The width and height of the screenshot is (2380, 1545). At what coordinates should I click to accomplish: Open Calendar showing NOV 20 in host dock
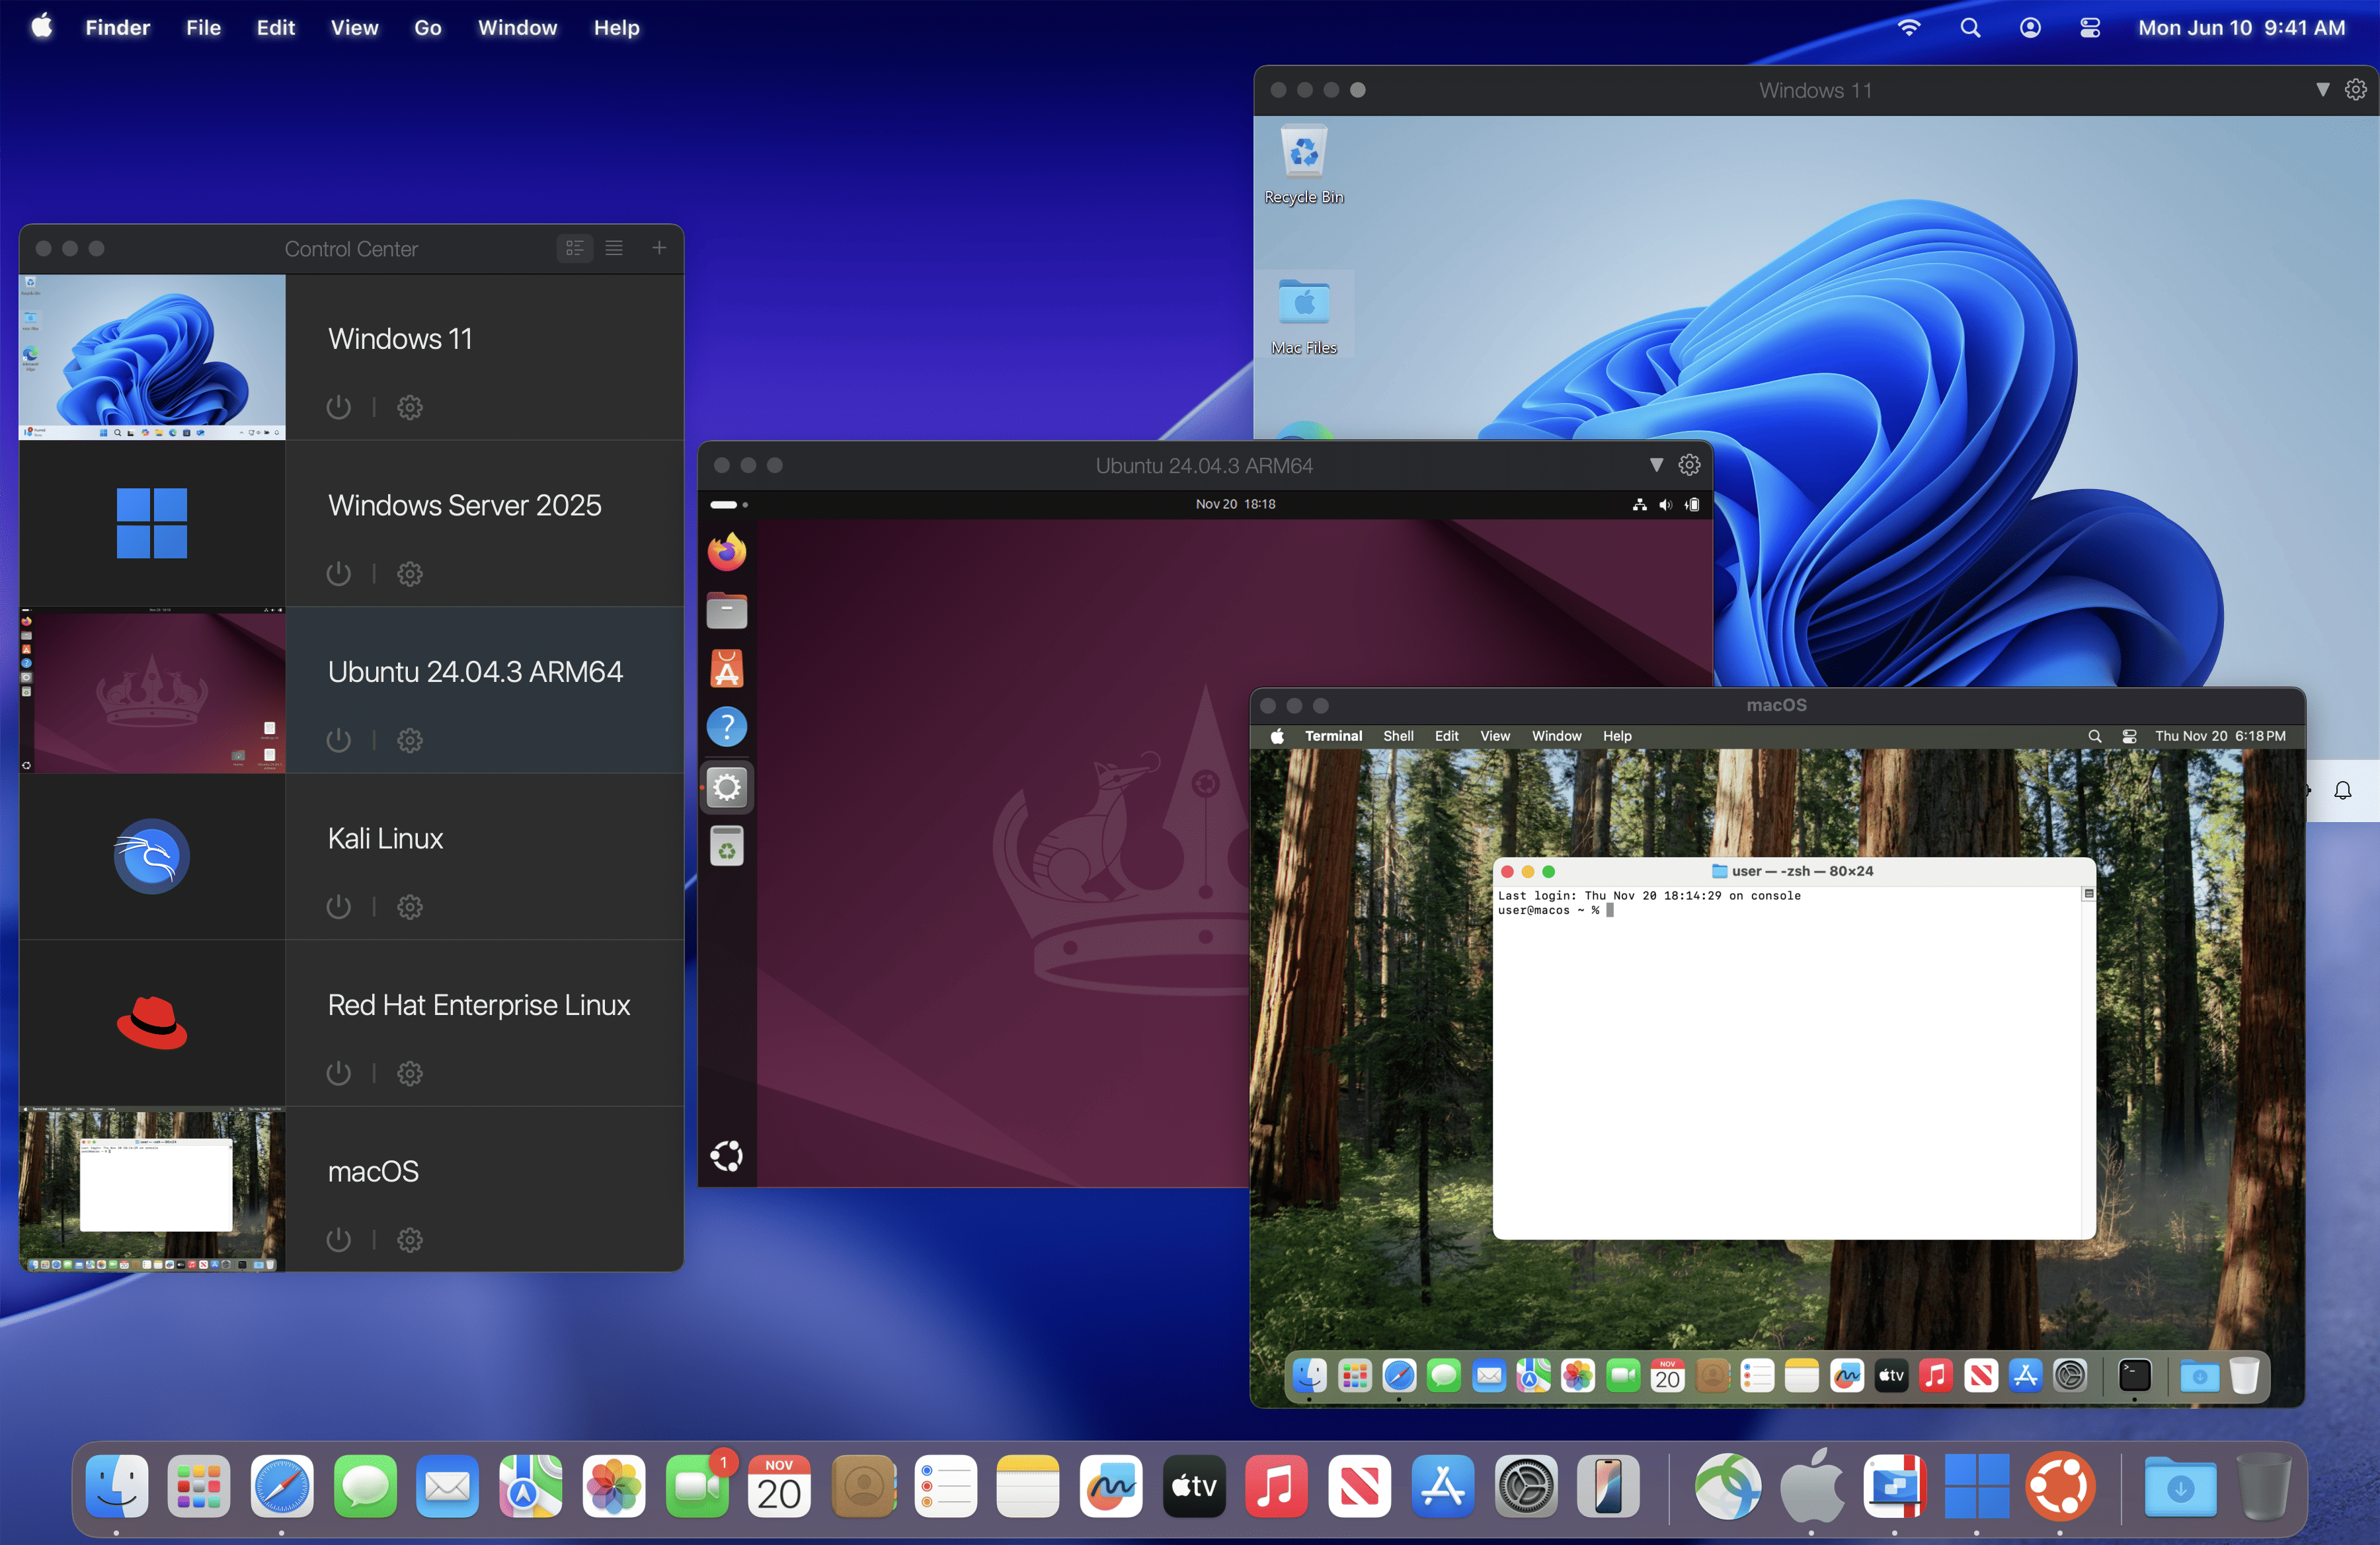pos(779,1487)
